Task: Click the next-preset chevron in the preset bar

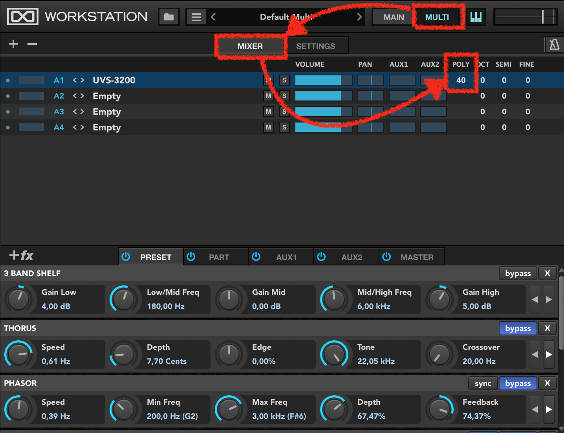Action: tap(359, 16)
